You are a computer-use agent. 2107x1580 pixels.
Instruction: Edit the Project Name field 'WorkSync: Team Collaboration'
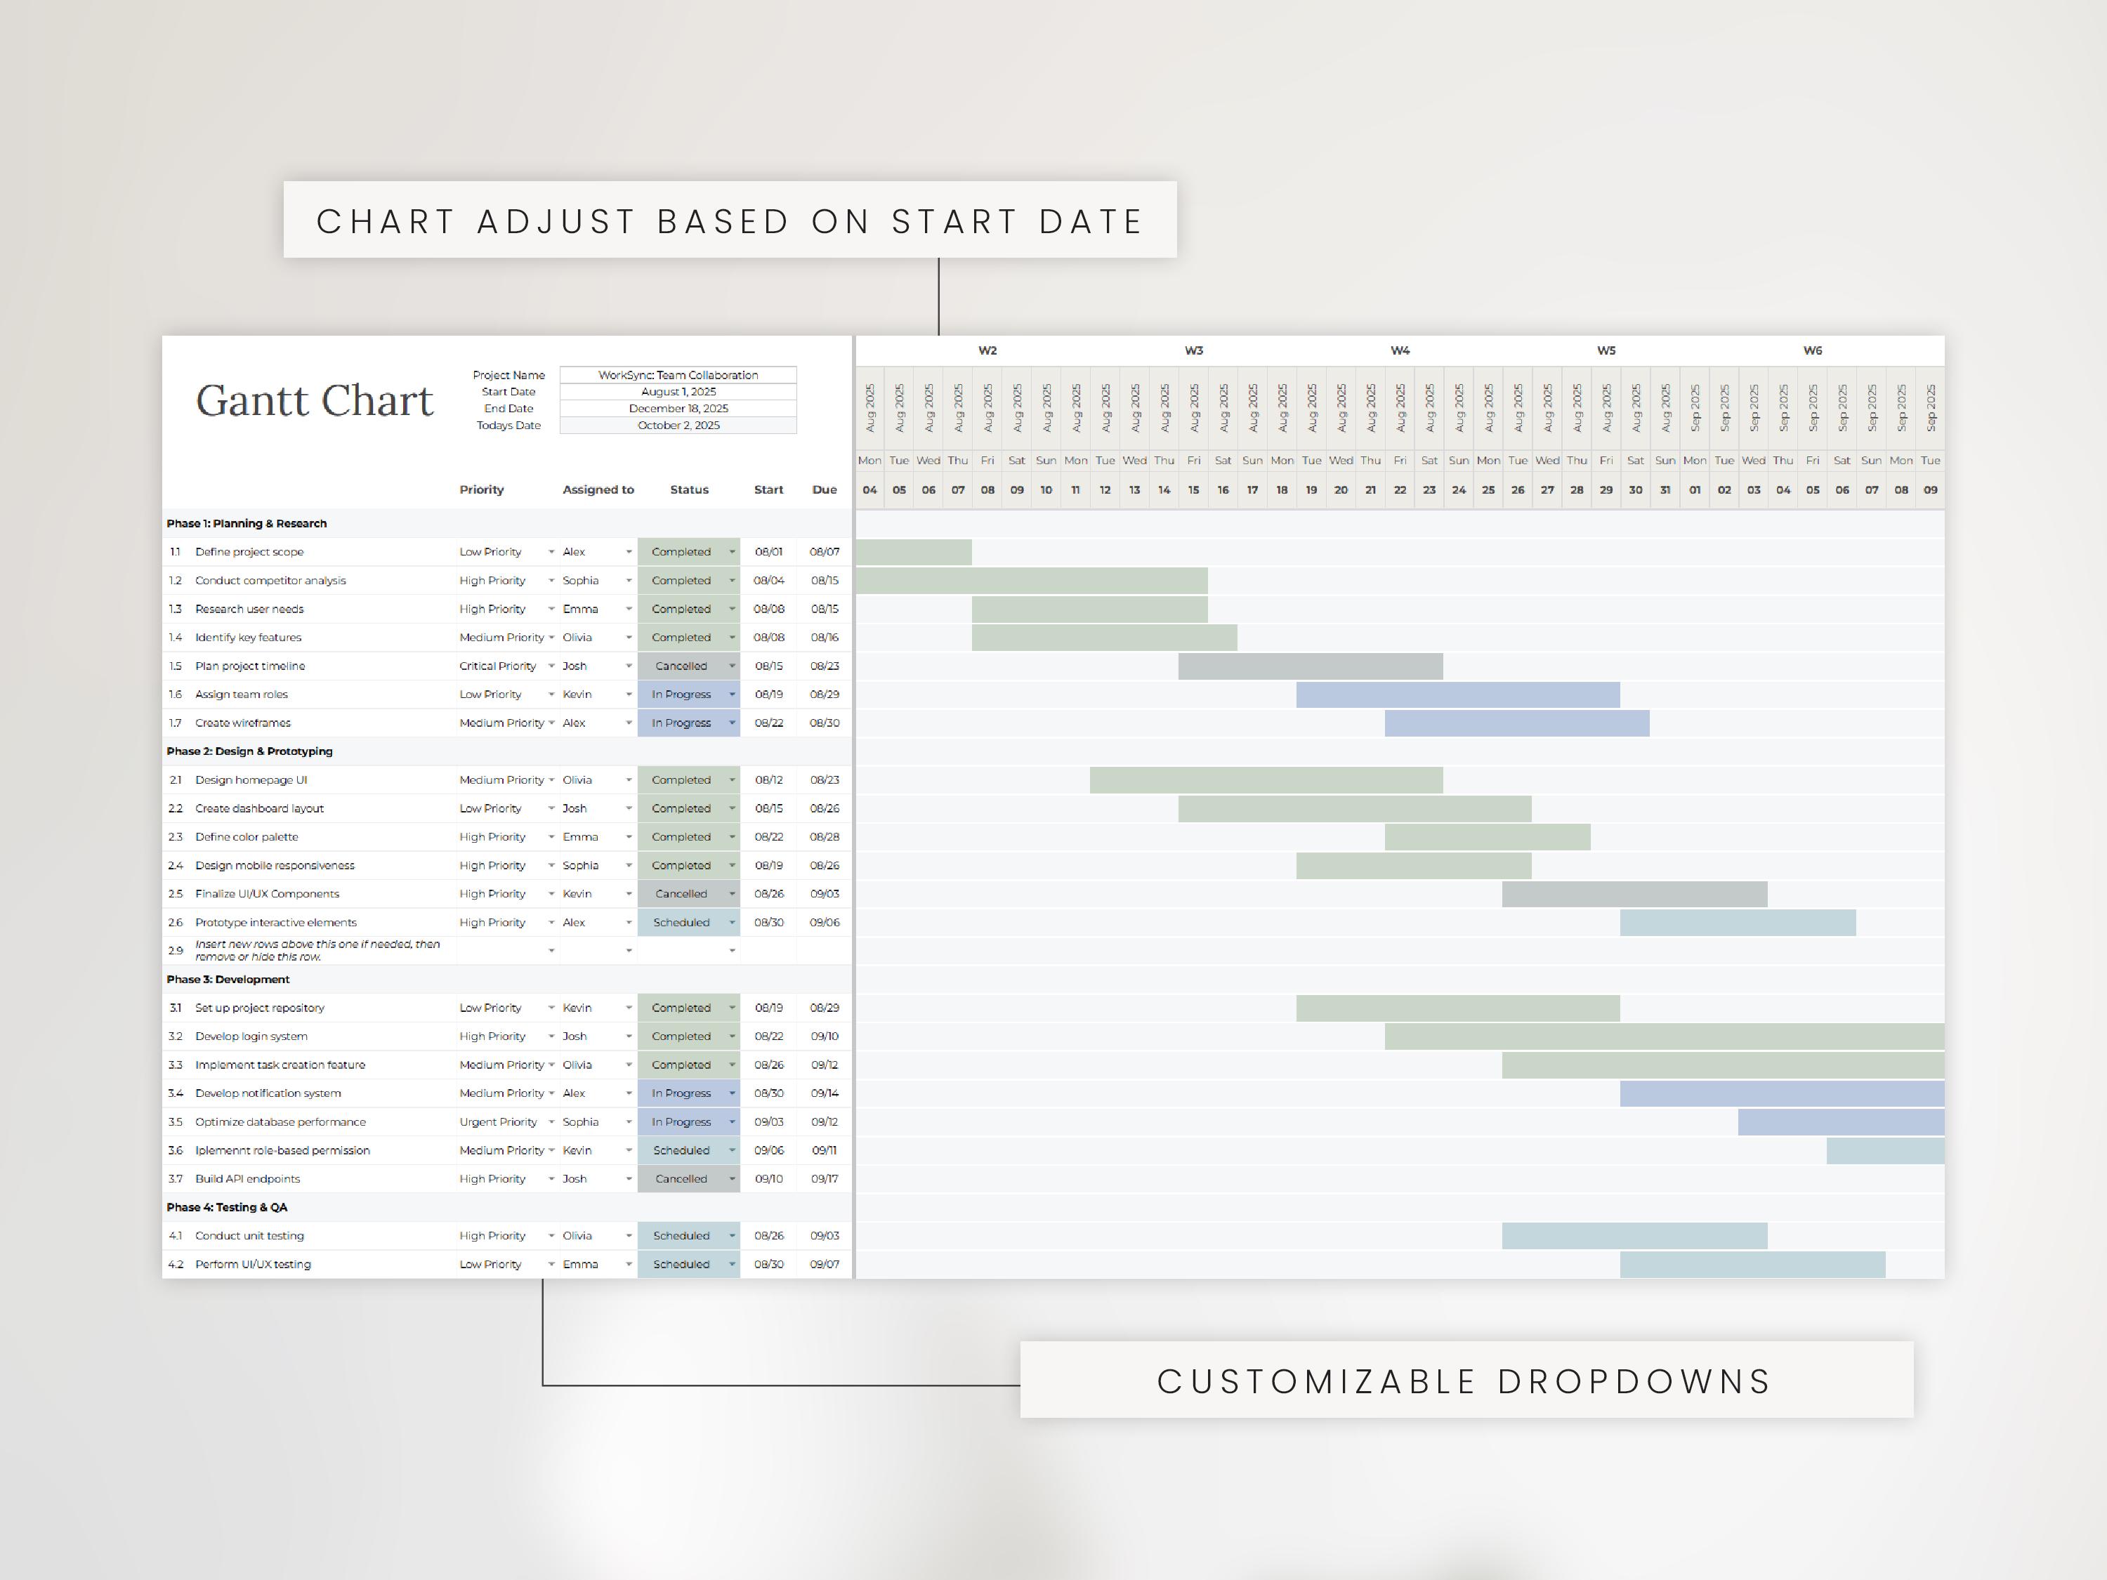click(678, 374)
